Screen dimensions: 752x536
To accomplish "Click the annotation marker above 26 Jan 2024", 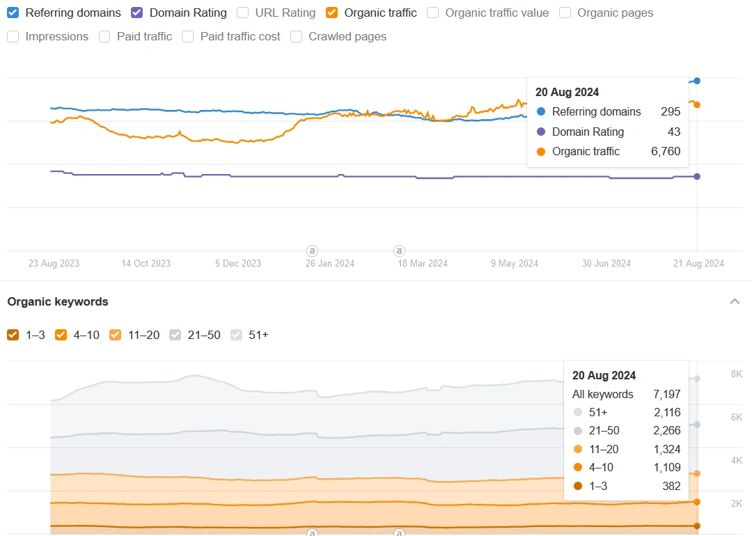I will tap(312, 251).
